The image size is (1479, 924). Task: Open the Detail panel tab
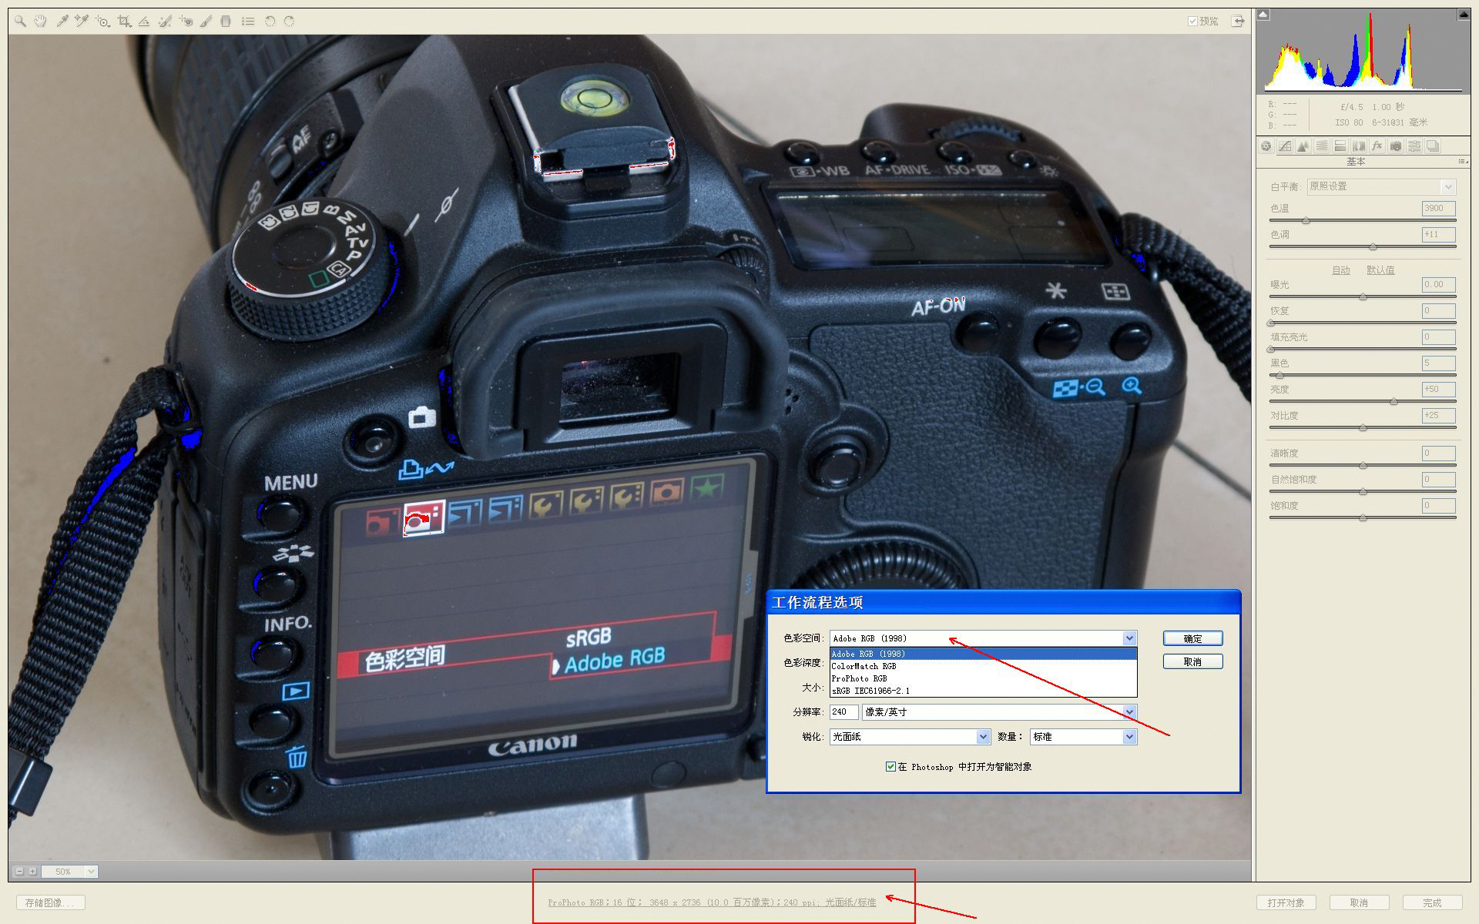pos(1303,146)
